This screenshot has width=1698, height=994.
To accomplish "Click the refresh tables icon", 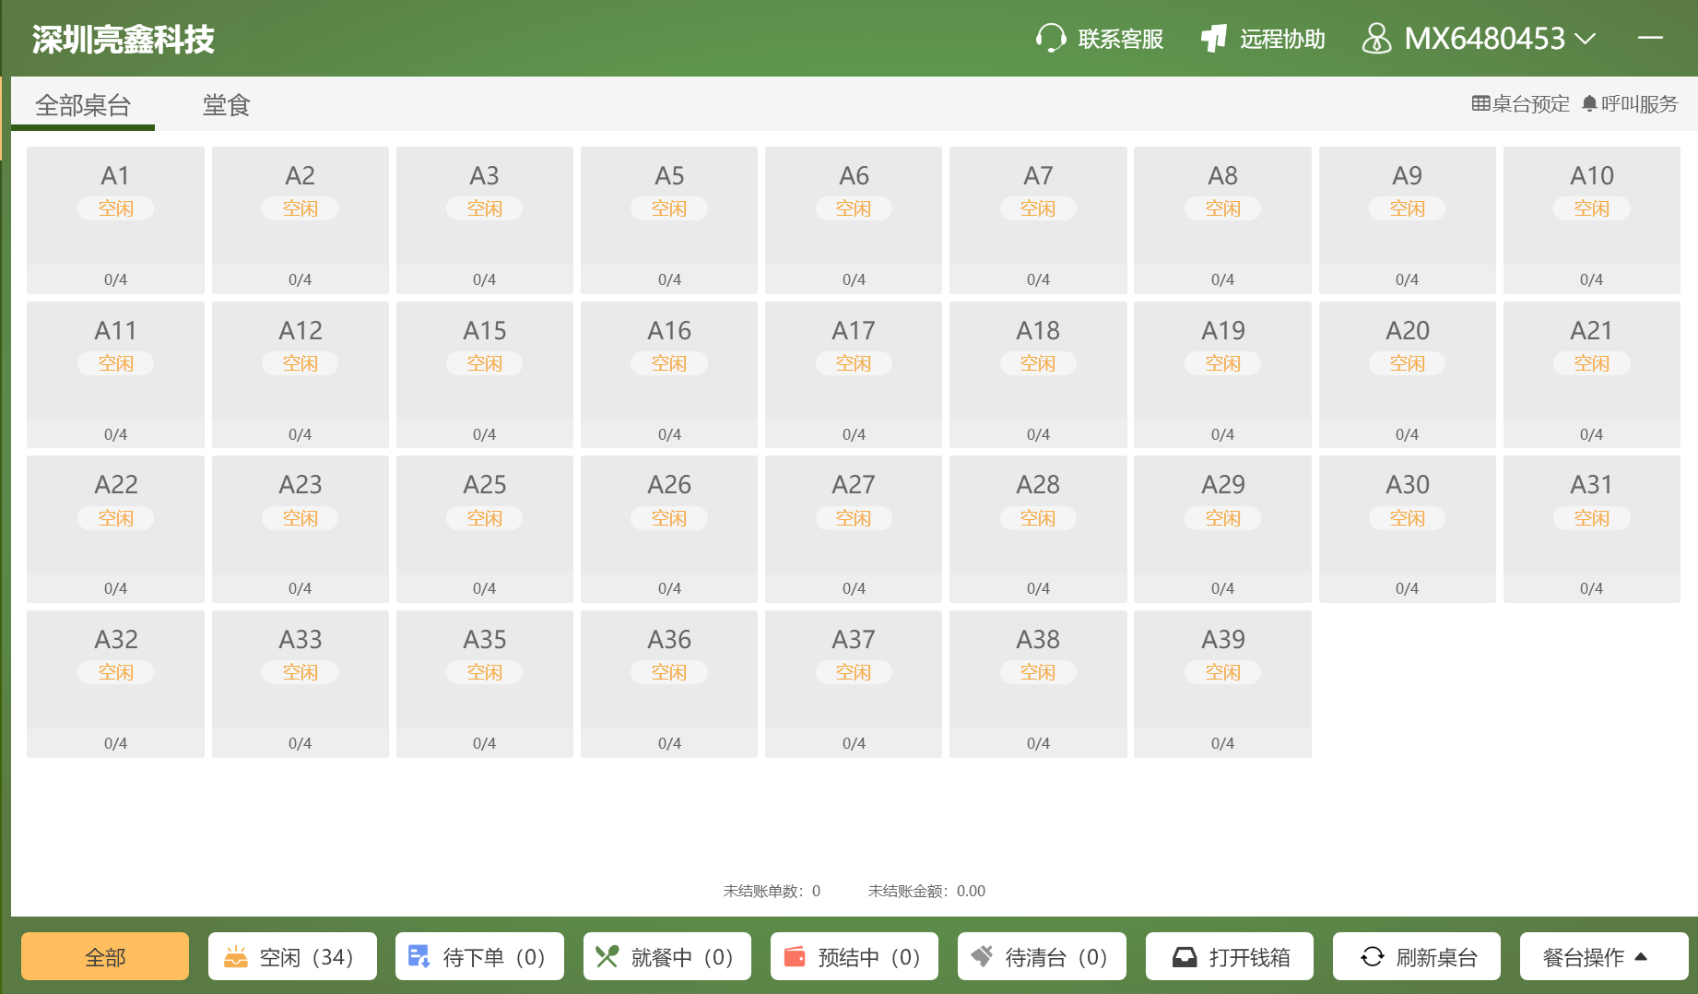I will pos(1372,956).
